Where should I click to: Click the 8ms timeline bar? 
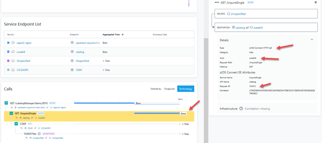[x=104, y=103]
